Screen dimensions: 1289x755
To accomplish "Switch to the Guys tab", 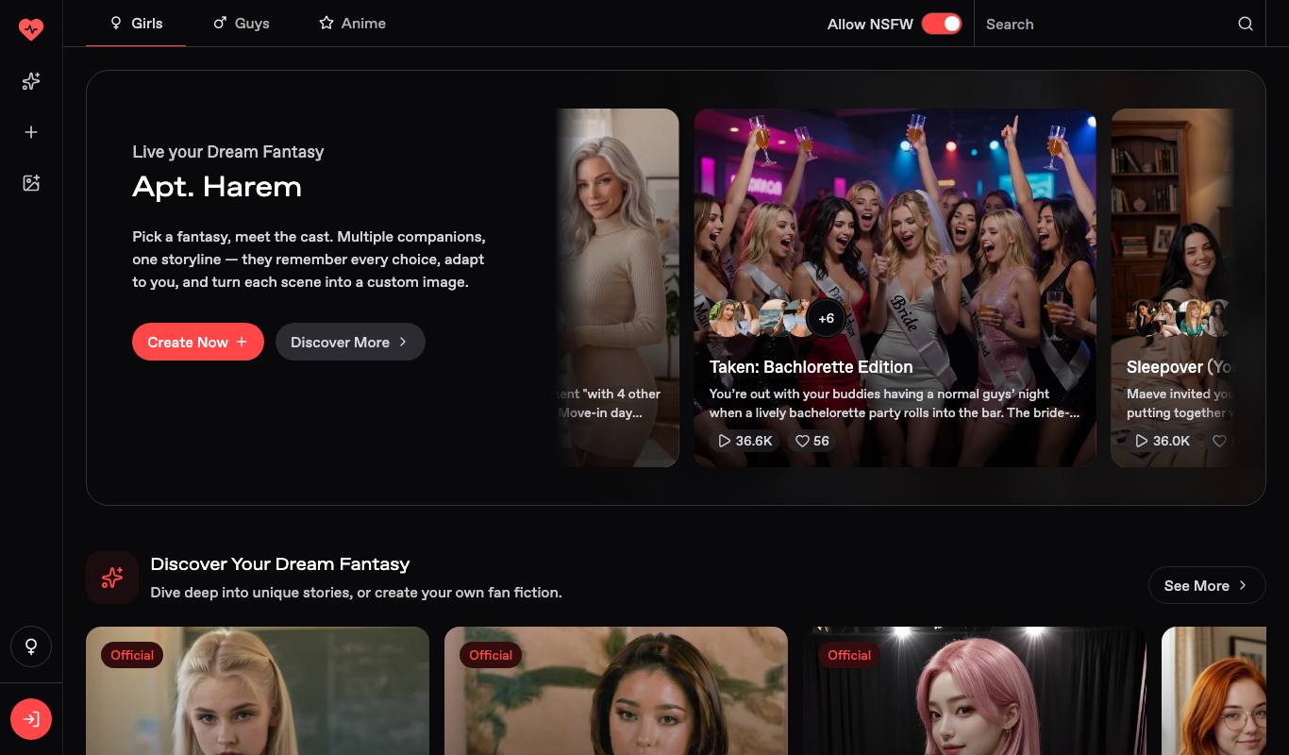I will tap(242, 24).
